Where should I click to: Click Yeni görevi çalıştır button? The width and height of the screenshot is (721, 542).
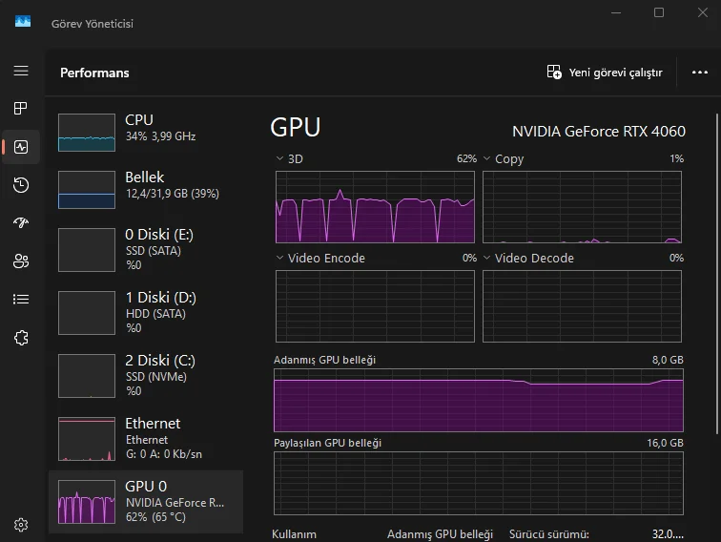pyautogui.click(x=605, y=73)
